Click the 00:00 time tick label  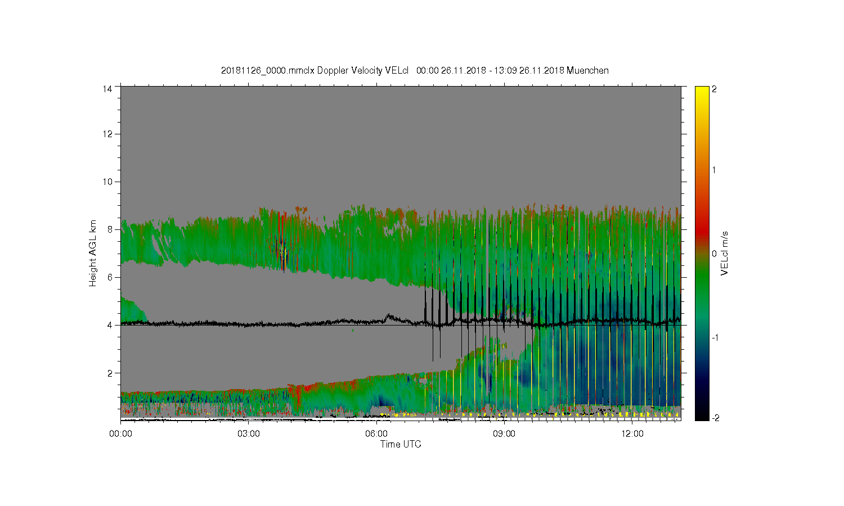click(x=120, y=433)
